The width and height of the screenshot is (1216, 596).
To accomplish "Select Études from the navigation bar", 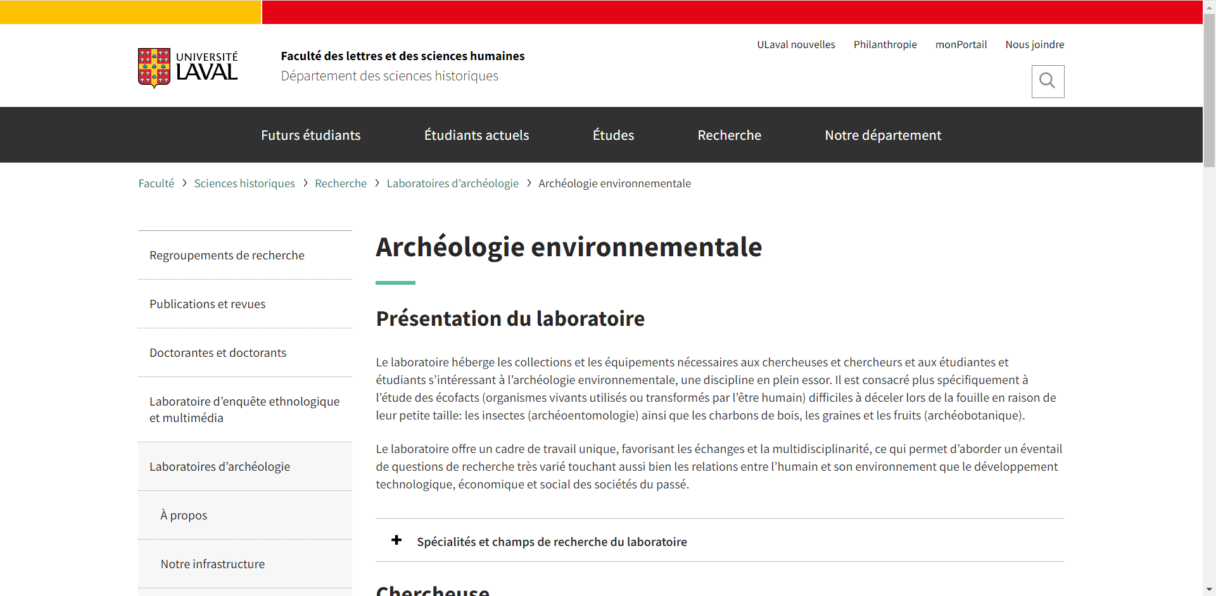I will pyautogui.click(x=612, y=135).
